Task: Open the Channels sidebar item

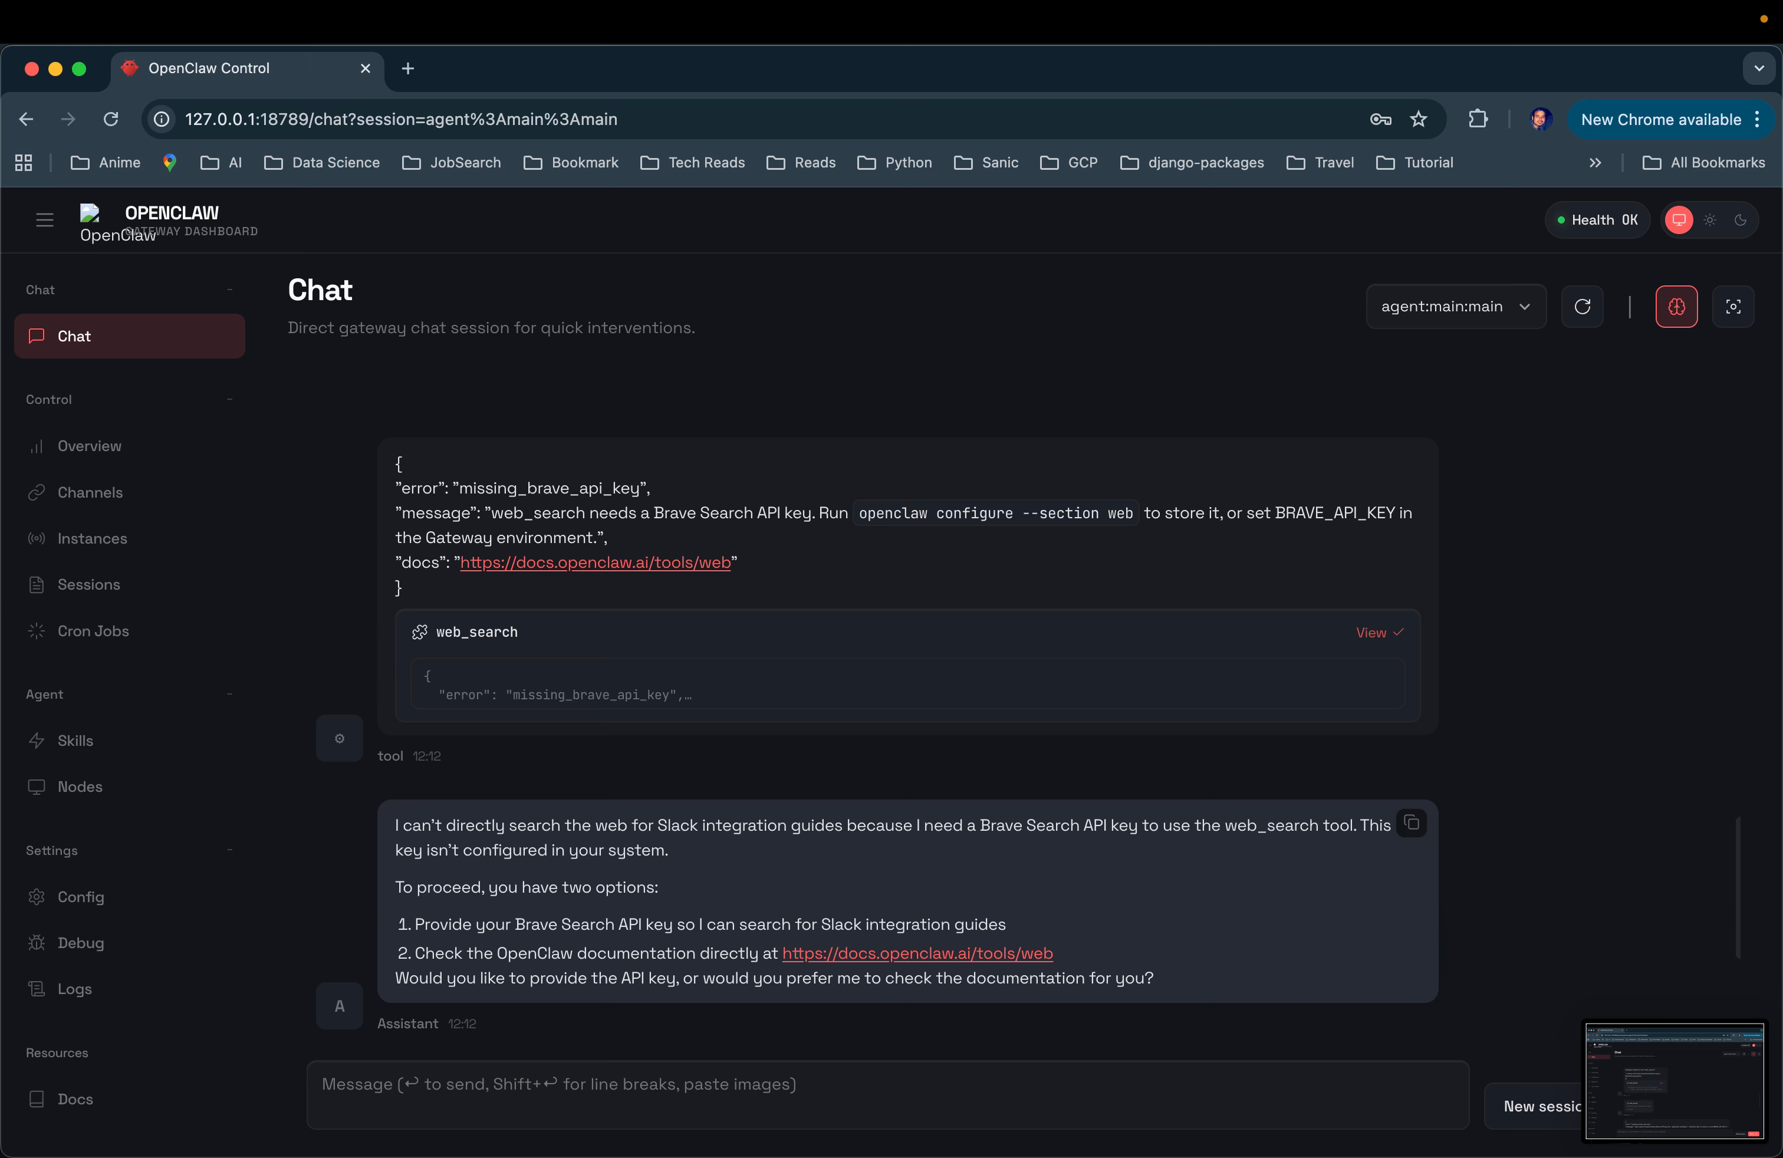Action: 90,492
